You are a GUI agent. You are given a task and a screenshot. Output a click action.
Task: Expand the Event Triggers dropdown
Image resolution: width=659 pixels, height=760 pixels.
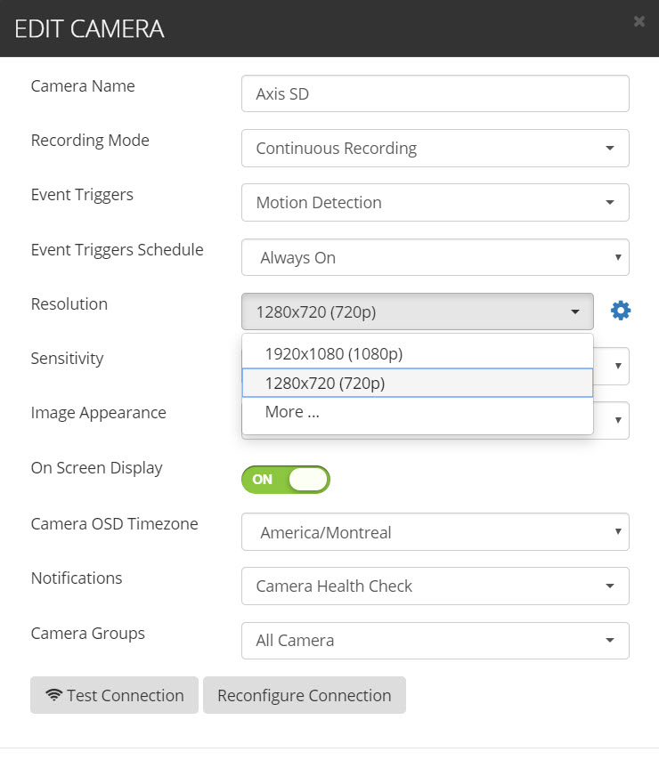coord(435,203)
